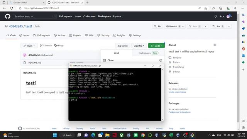Open the Actions tab
Viewport: 247px width, 139px height.
pos(59,35)
